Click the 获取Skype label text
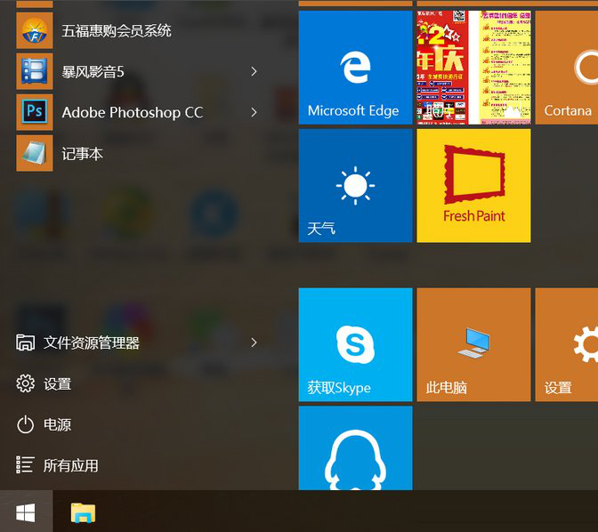 (x=339, y=388)
